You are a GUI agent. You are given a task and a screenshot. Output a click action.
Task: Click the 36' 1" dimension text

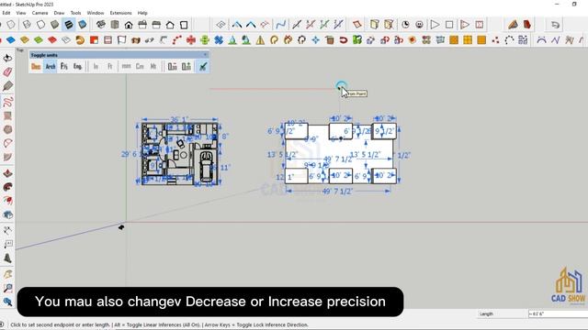pyautogui.click(x=179, y=120)
